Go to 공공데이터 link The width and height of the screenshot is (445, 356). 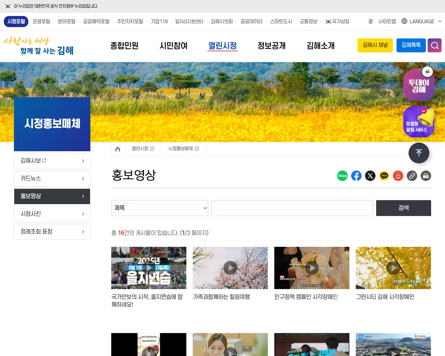coord(251,21)
